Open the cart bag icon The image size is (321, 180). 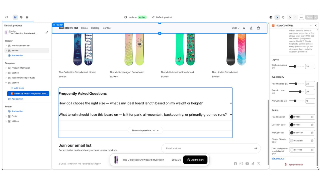pos(258,28)
